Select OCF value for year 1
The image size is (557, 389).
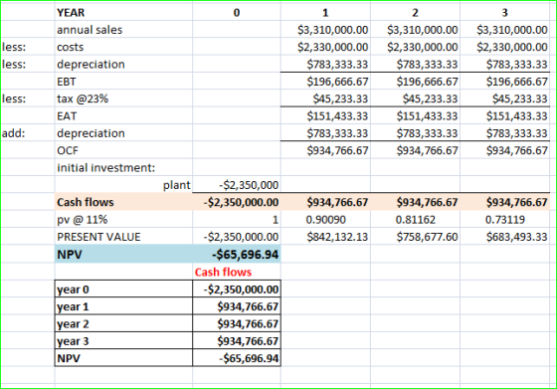click(x=325, y=150)
